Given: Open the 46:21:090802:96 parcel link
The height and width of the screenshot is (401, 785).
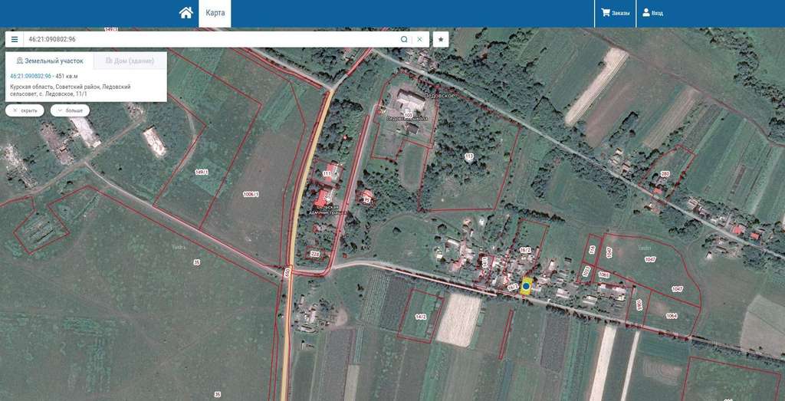Looking at the screenshot, I should click(31, 76).
